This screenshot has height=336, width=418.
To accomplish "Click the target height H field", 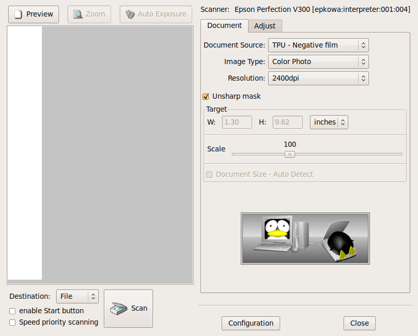I will (x=288, y=123).
